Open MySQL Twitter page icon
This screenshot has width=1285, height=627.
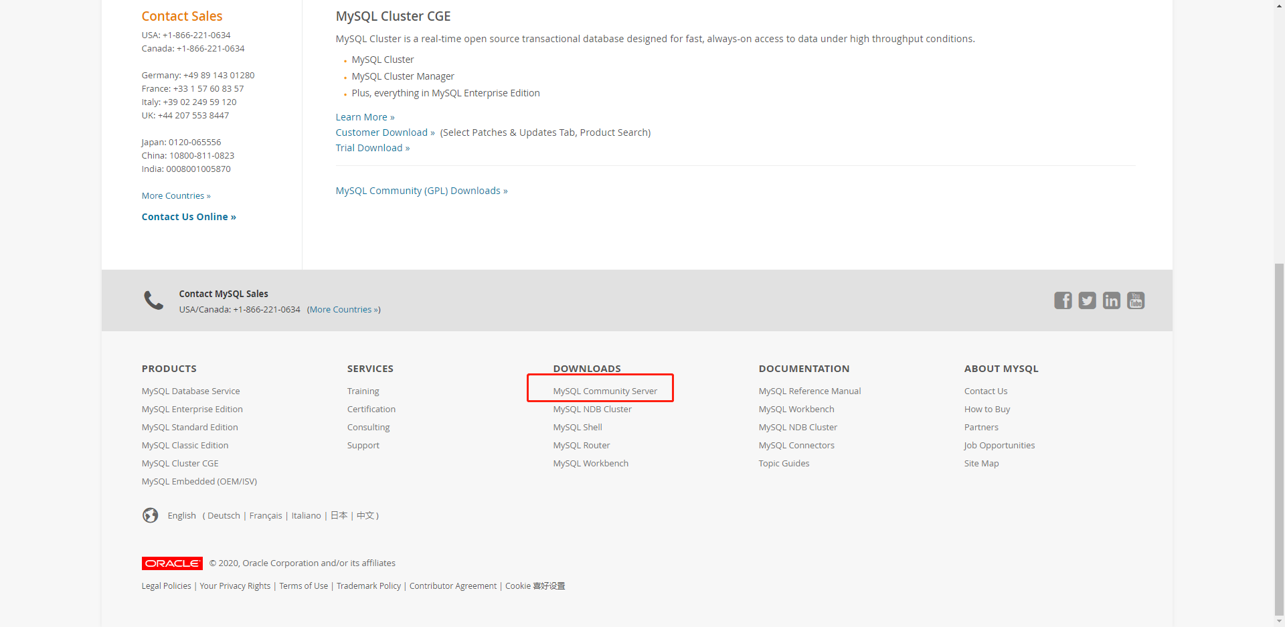pos(1087,300)
